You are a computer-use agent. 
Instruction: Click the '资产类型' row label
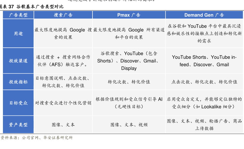(18, 125)
